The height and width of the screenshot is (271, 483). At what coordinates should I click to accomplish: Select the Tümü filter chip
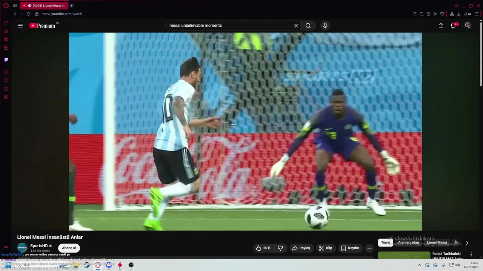click(x=385, y=243)
